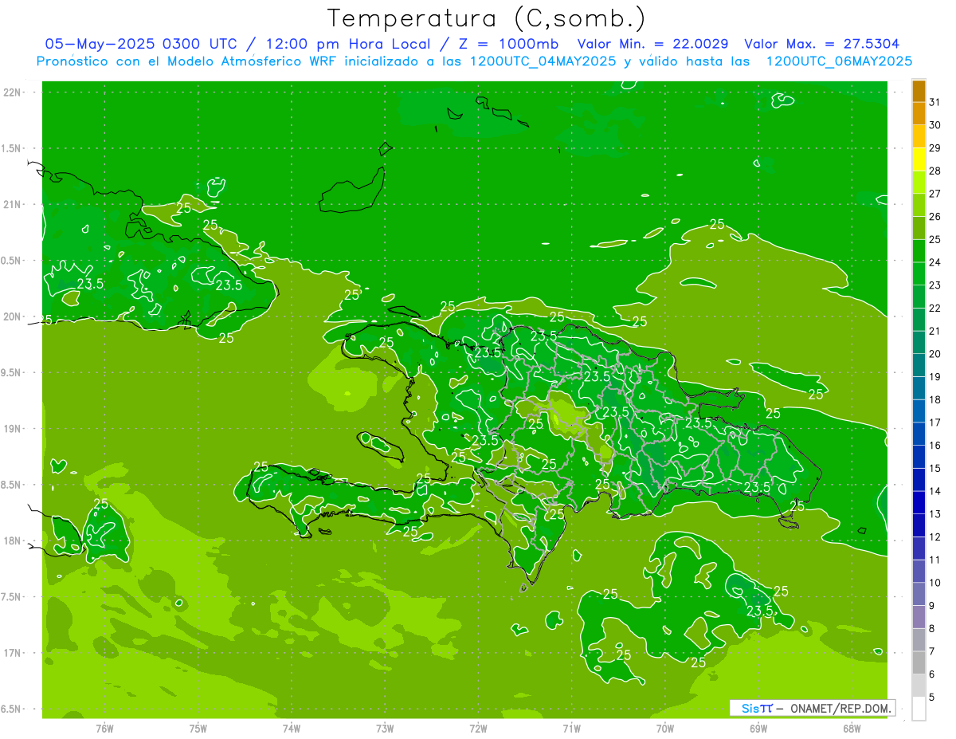Click the 'SisTT' logo text

tap(757, 708)
